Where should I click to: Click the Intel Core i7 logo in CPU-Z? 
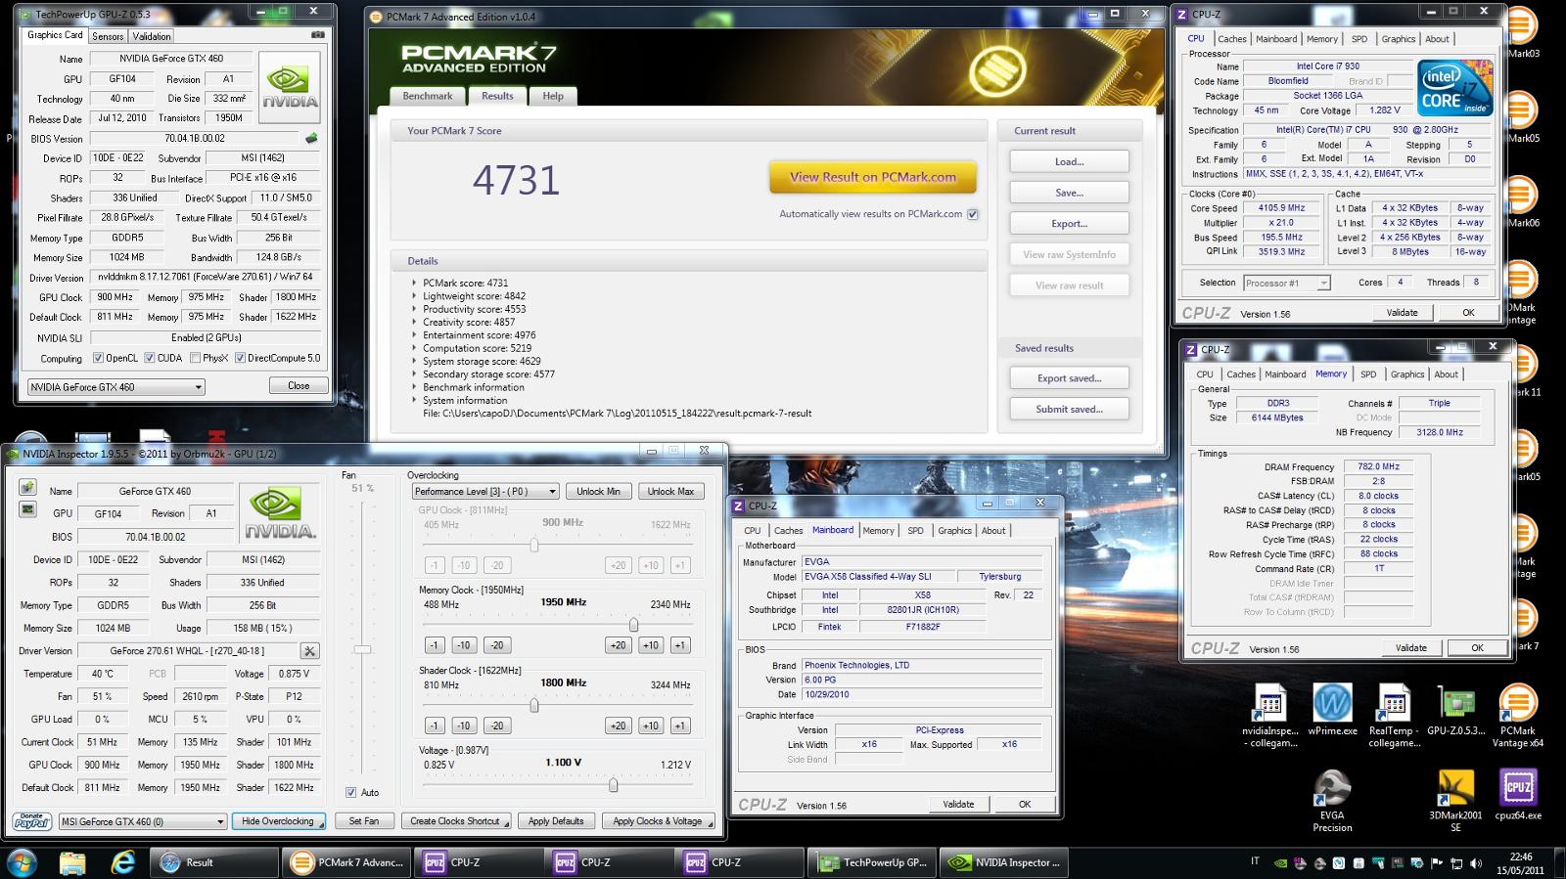tap(1454, 88)
